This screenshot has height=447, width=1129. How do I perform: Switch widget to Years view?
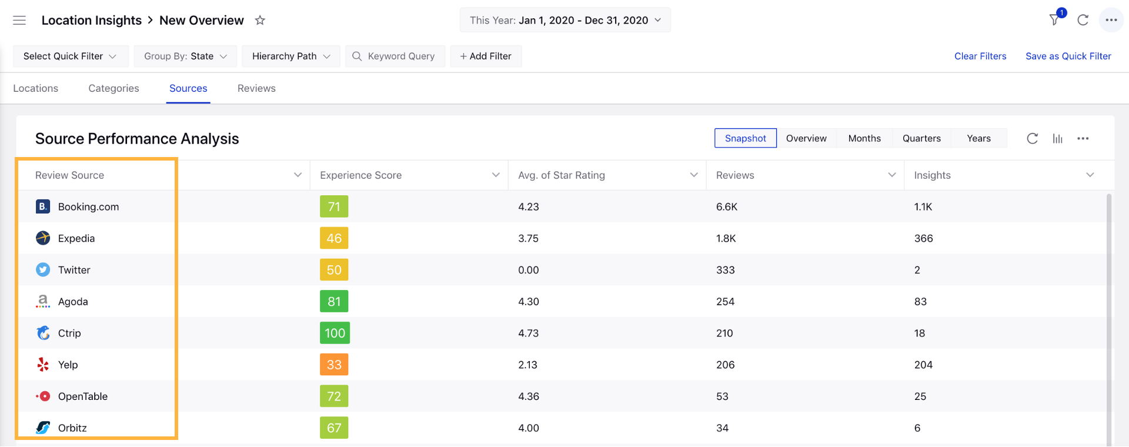click(x=979, y=138)
